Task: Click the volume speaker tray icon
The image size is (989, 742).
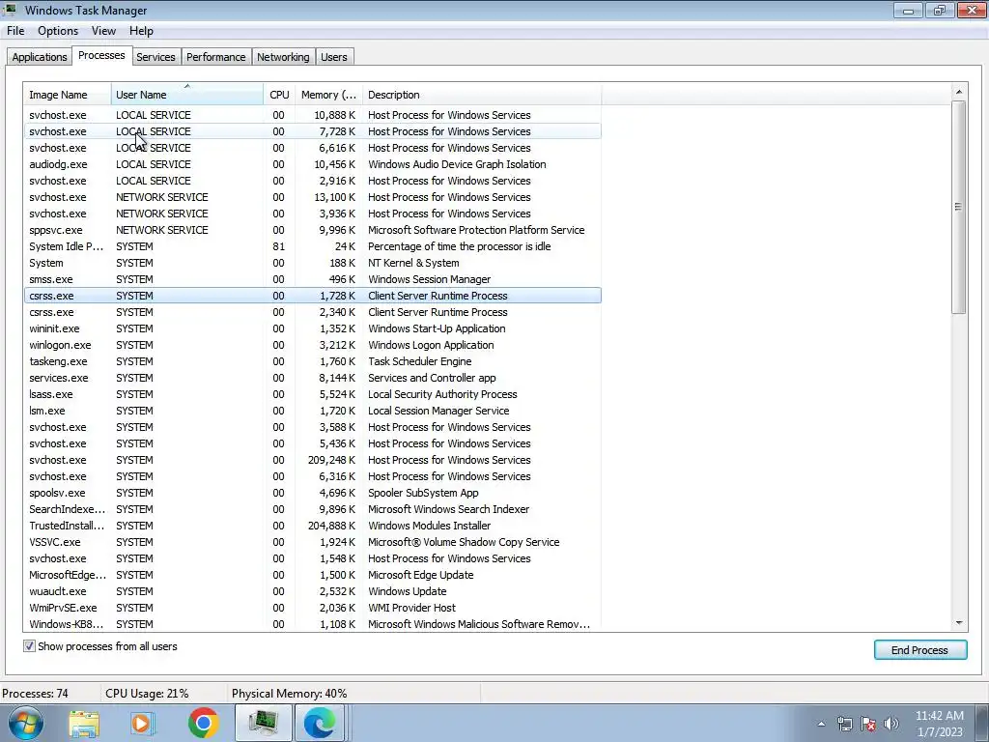Action: click(891, 724)
